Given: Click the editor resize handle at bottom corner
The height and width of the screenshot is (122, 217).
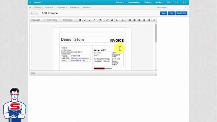Looking at the screenshot, I should click(x=156, y=75).
